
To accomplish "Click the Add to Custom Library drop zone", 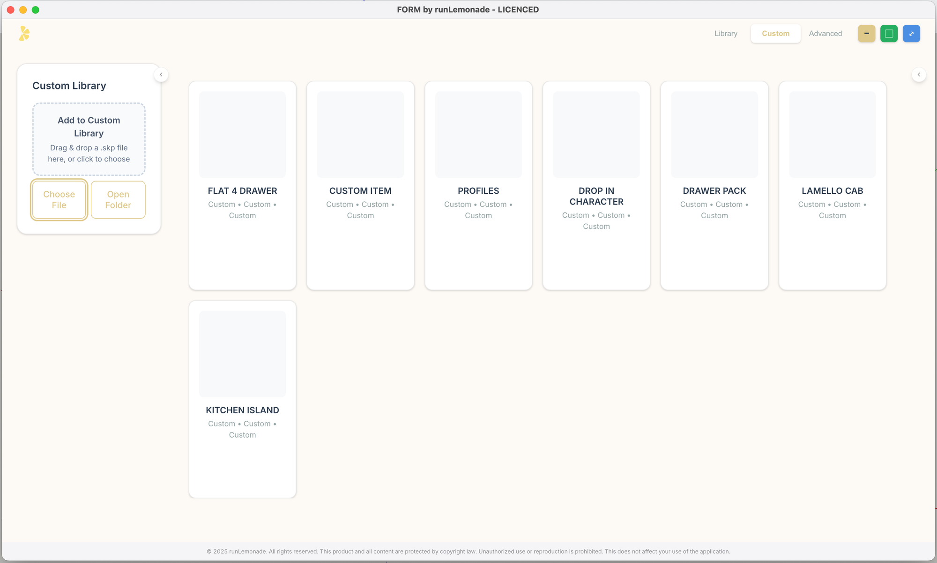I will click(89, 139).
